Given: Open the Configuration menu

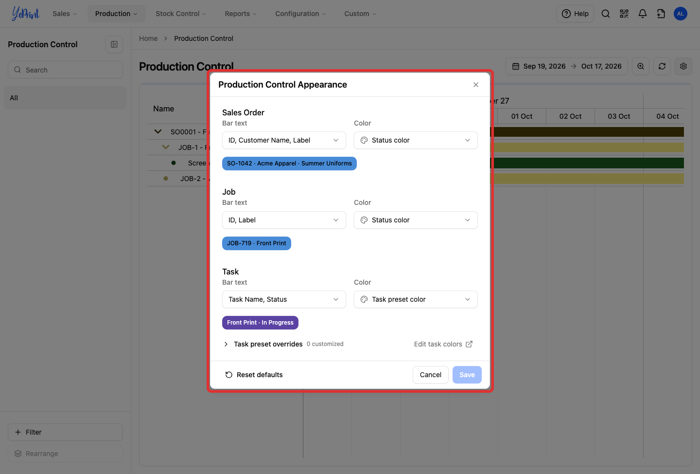Looking at the screenshot, I should [x=300, y=14].
